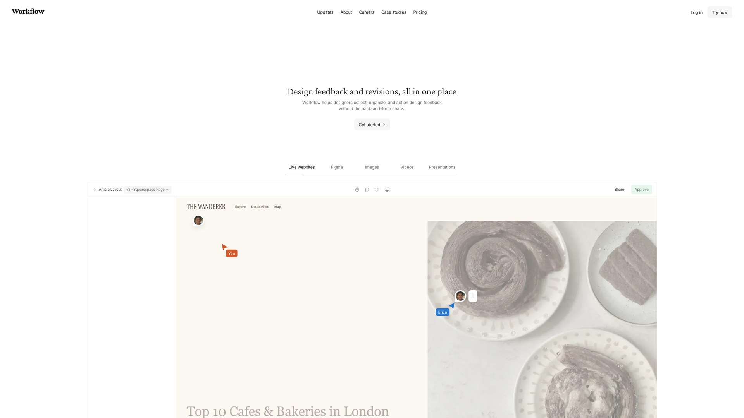
Task: Select the hand pan tool icon
Action: [357, 190]
